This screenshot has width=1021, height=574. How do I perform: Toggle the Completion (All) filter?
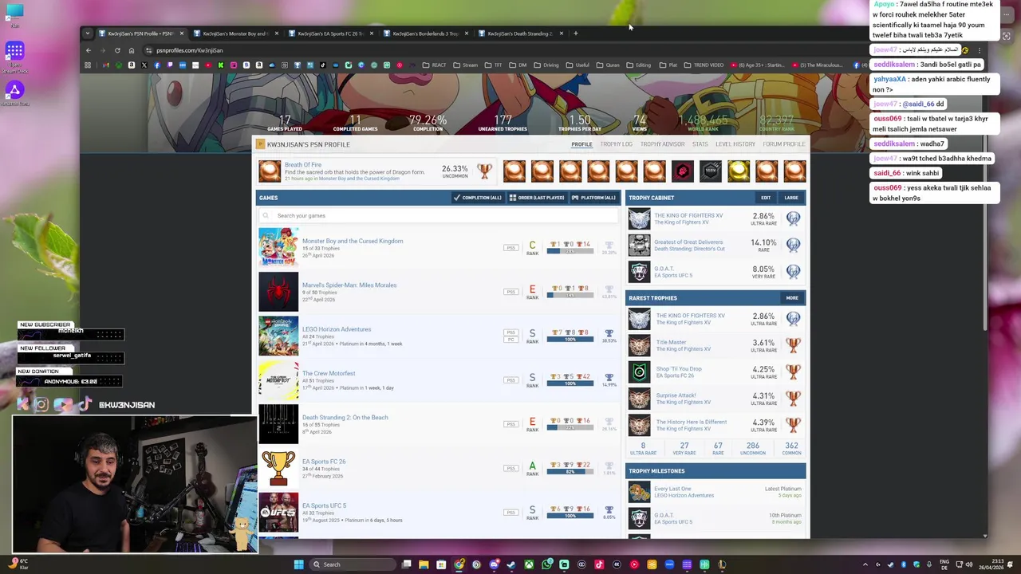[x=477, y=198]
